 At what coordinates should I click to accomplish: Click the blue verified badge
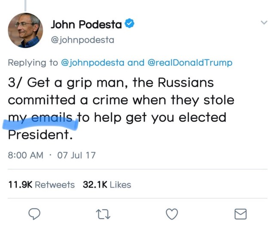point(129,25)
